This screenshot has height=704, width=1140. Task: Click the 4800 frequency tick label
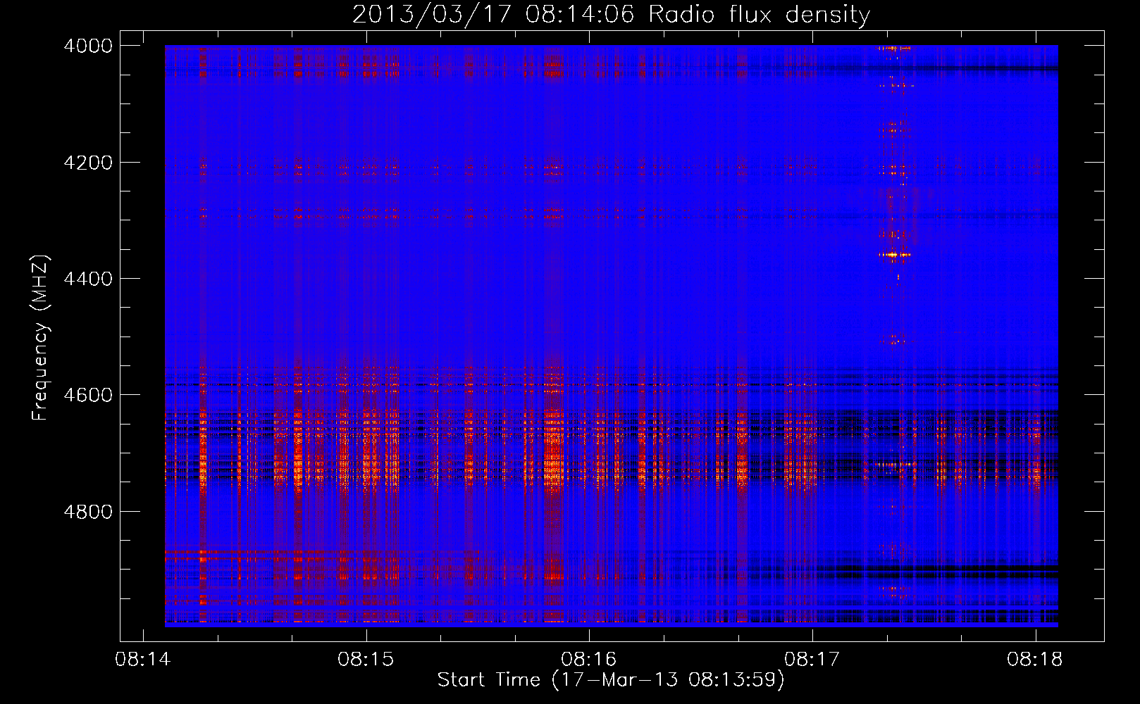pos(88,512)
